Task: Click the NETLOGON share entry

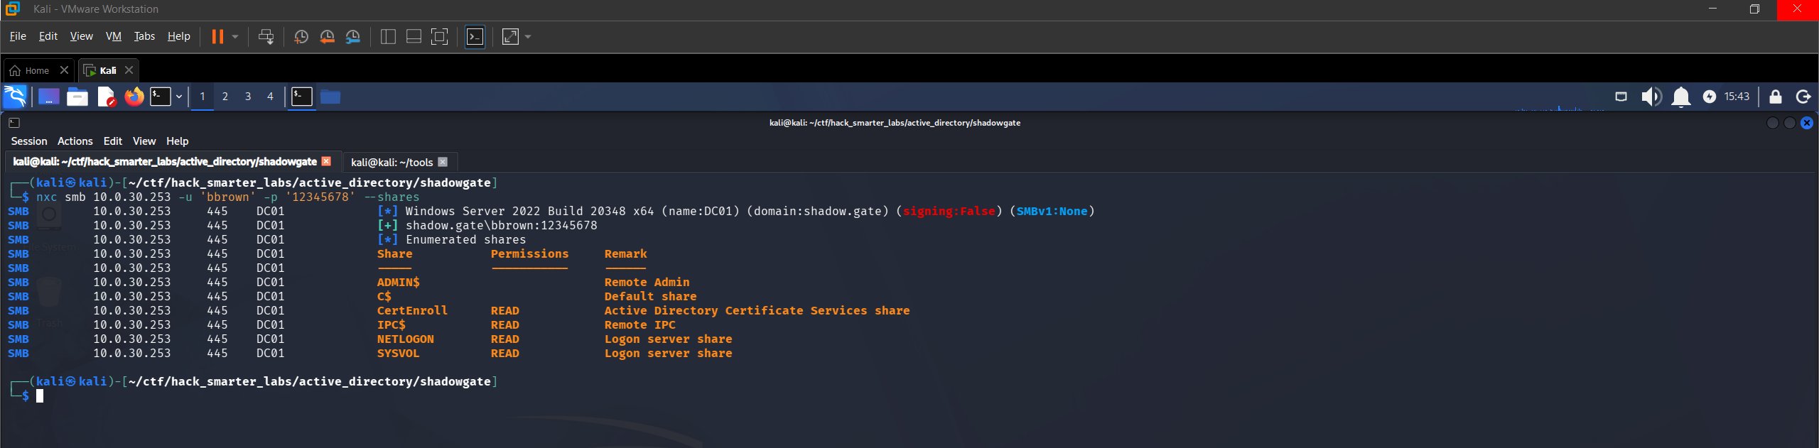Action: click(405, 339)
